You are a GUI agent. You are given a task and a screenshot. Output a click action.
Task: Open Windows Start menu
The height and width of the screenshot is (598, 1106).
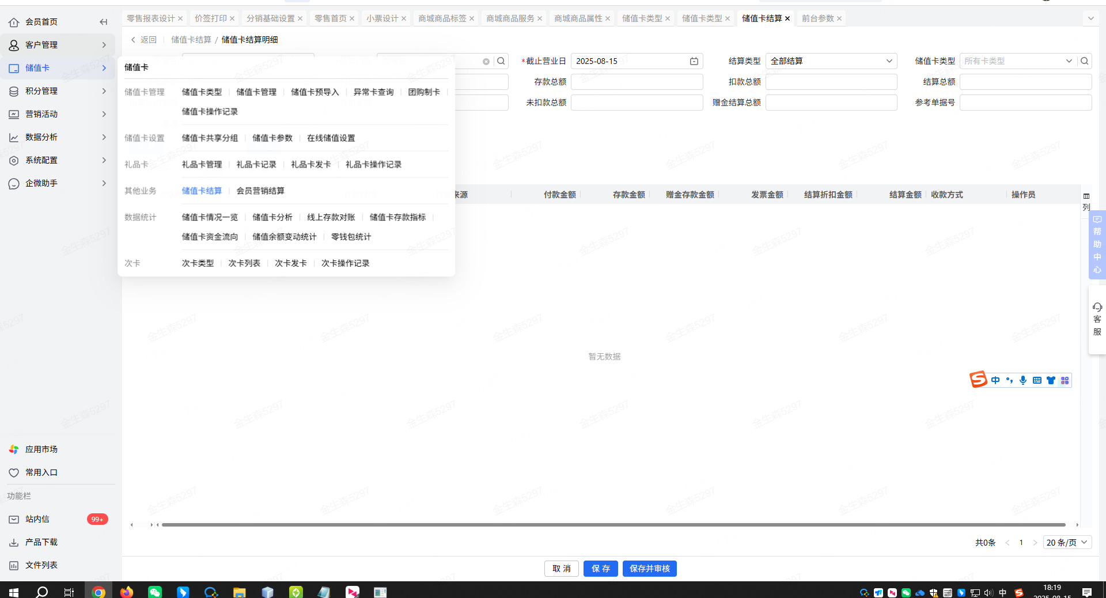pos(14,592)
